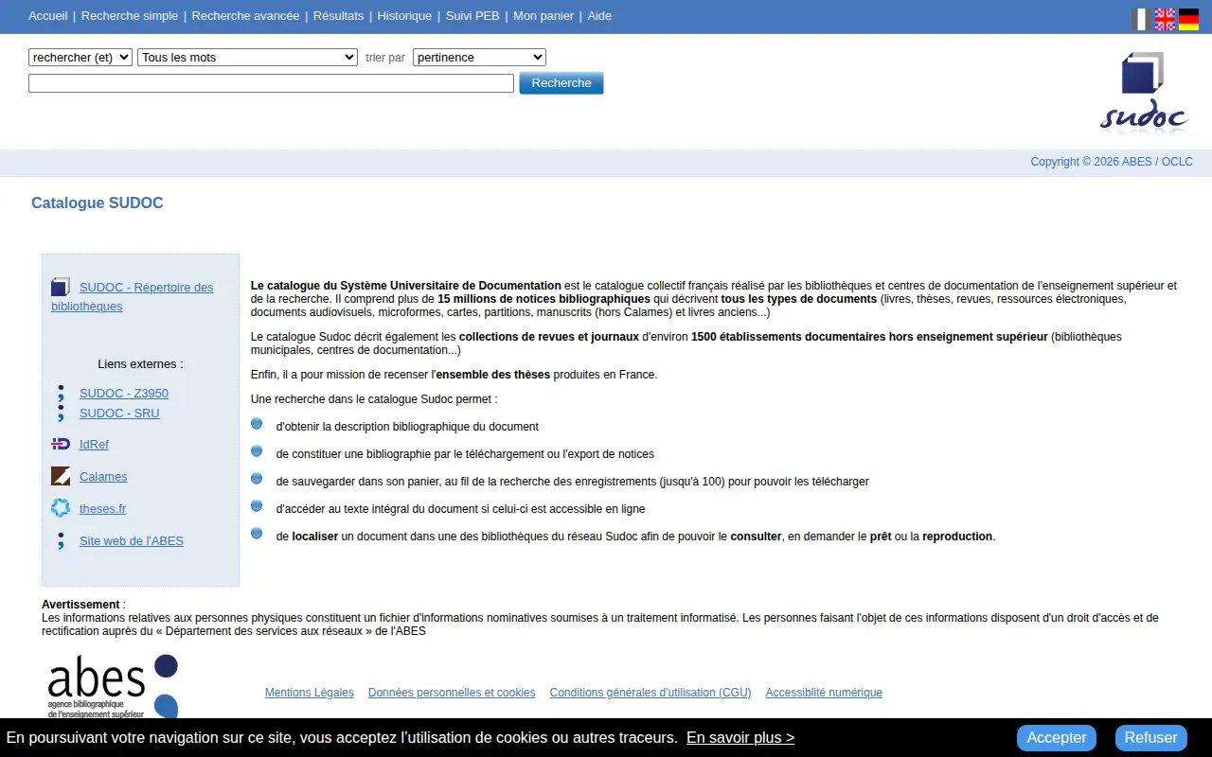Open Conditions générales d'utilisation (CGU) link
This screenshot has width=1212, height=757.
651,693
